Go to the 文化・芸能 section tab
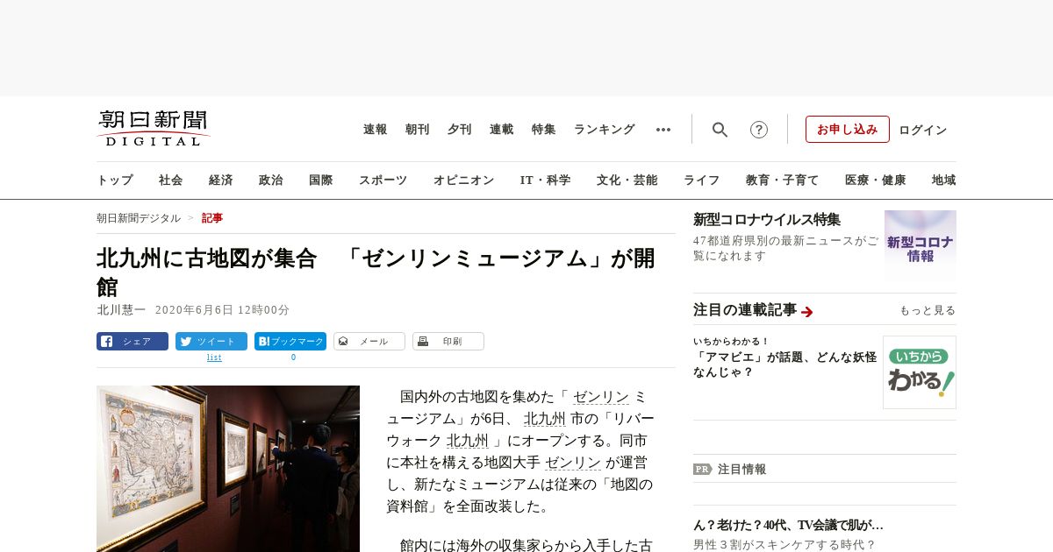The width and height of the screenshot is (1053, 552). click(x=627, y=180)
